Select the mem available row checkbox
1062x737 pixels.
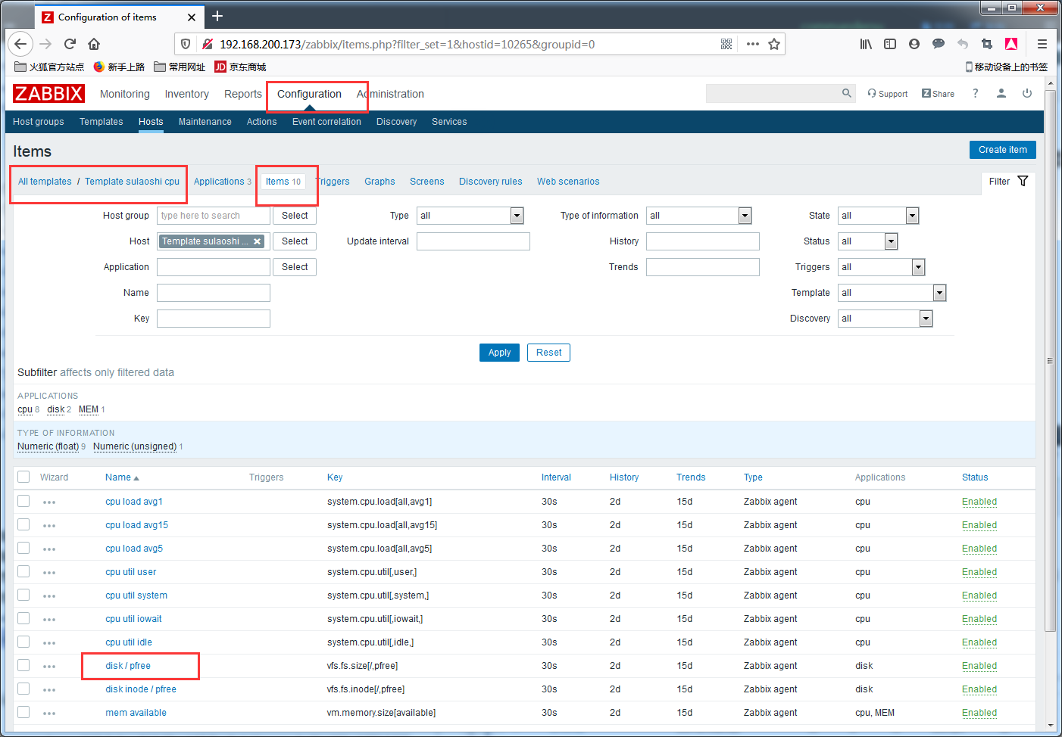(x=23, y=712)
